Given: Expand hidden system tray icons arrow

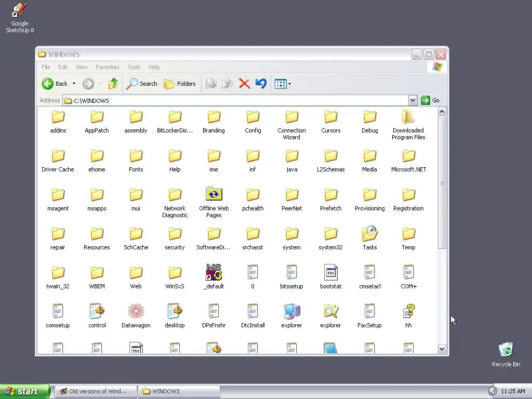Looking at the screenshot, I should (493, 392).
